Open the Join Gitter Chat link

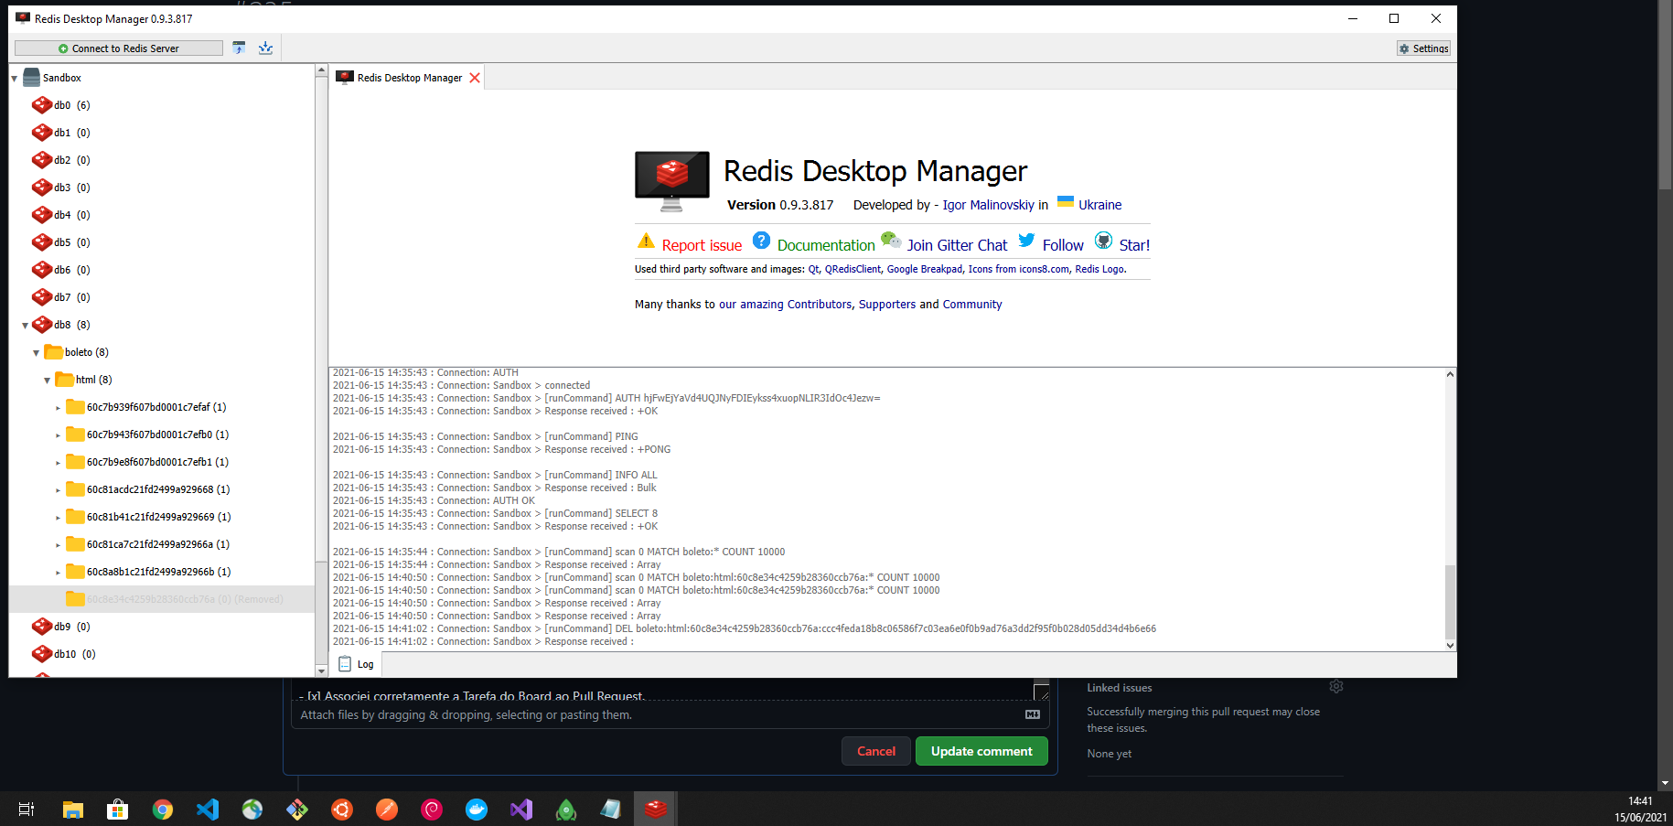tap(957, 245)
